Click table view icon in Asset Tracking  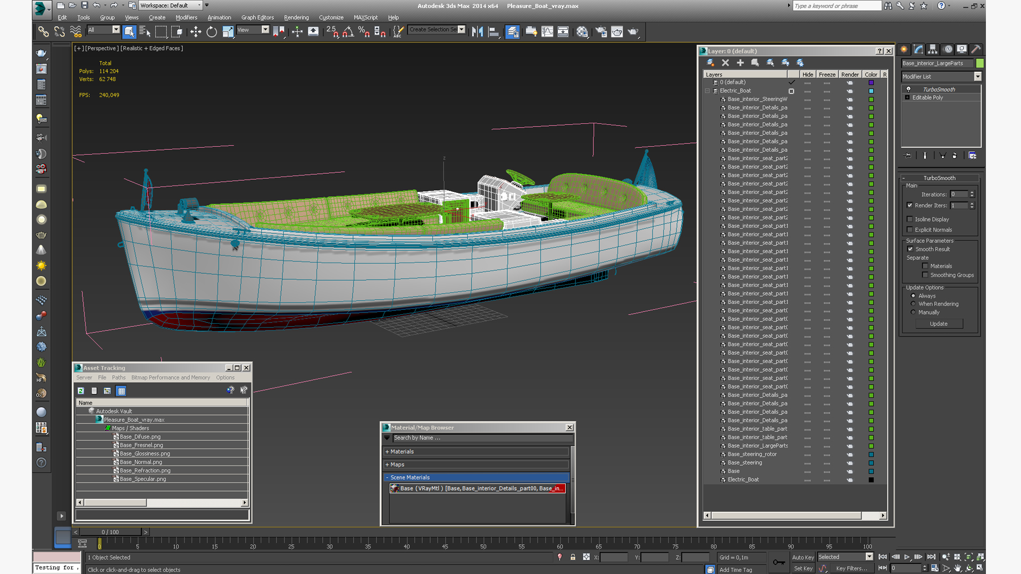click(x=121, y=391)
